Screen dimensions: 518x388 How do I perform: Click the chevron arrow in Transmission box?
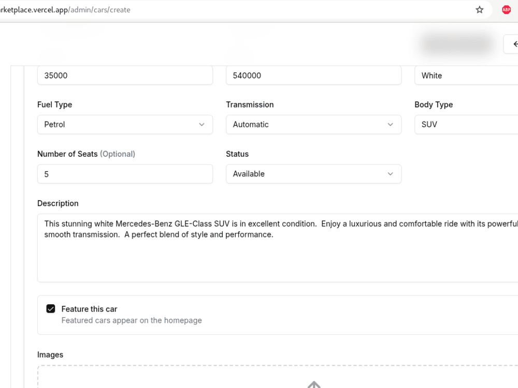[x=390, y=124]
